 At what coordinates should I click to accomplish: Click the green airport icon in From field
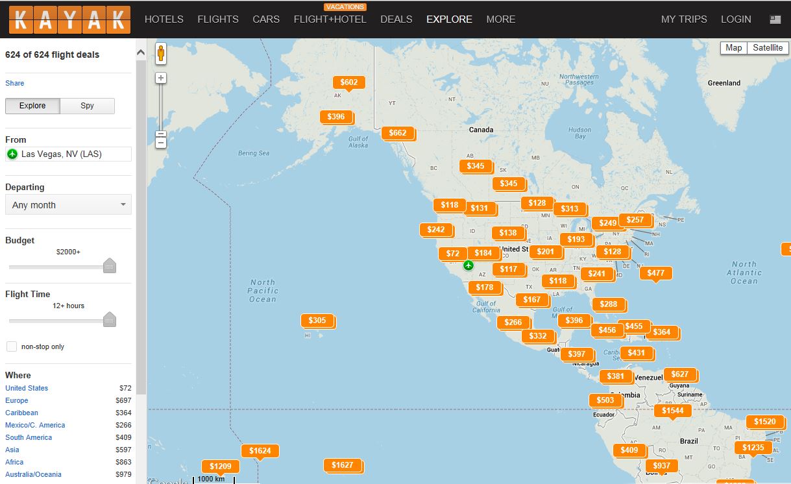12,154
